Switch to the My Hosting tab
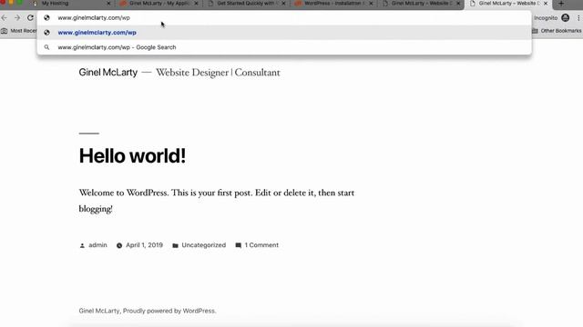The height and width of the screenshot is (327, 583). pos(71,4)
